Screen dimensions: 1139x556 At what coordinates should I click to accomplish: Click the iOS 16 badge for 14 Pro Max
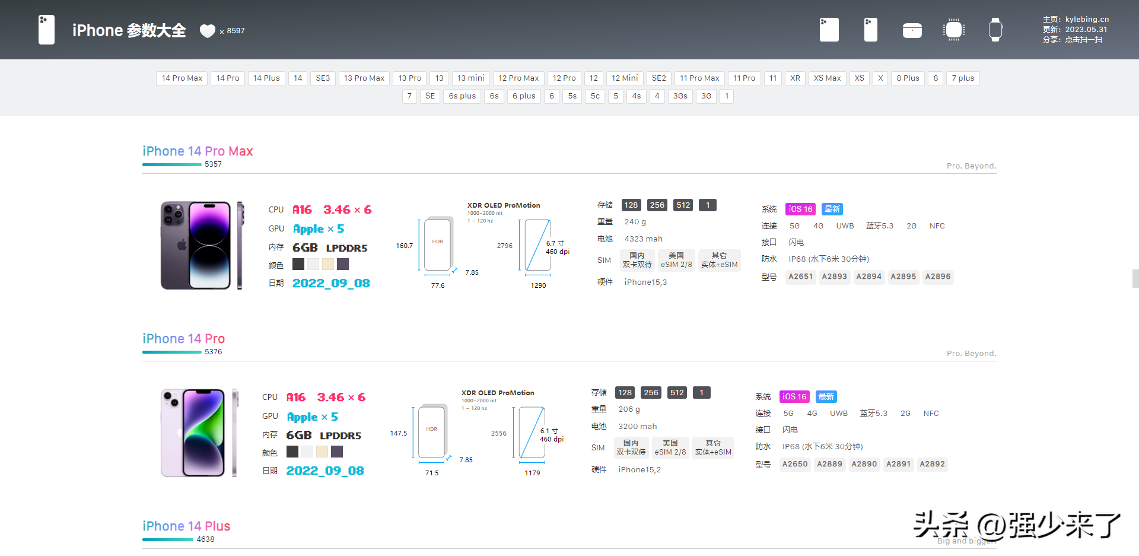[800, 209]
